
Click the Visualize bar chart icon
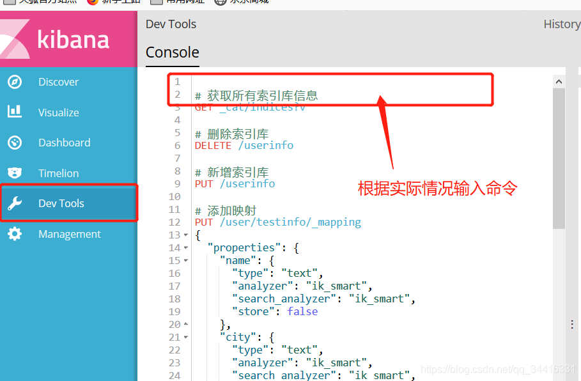[15, 112]
